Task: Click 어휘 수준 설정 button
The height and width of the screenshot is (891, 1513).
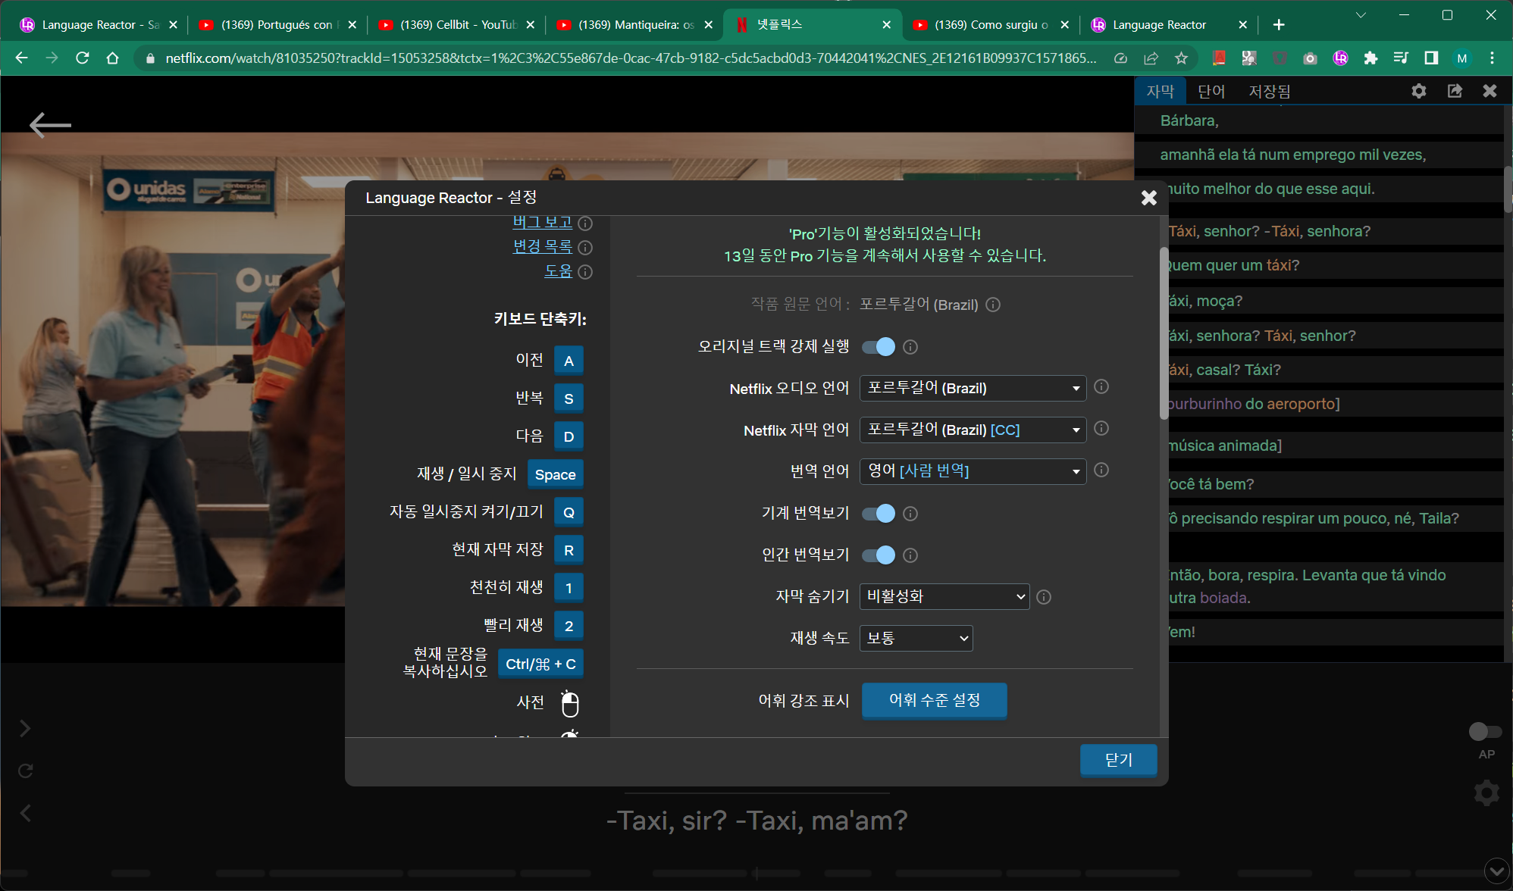Action: pos(934,700)
